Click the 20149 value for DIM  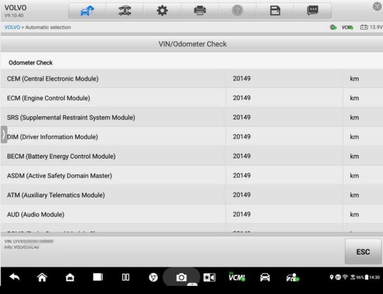[x=242, y=137]
